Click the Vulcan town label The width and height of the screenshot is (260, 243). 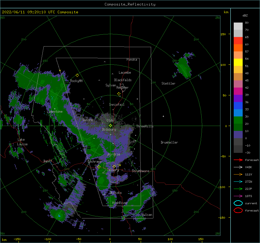coord(147,215)
